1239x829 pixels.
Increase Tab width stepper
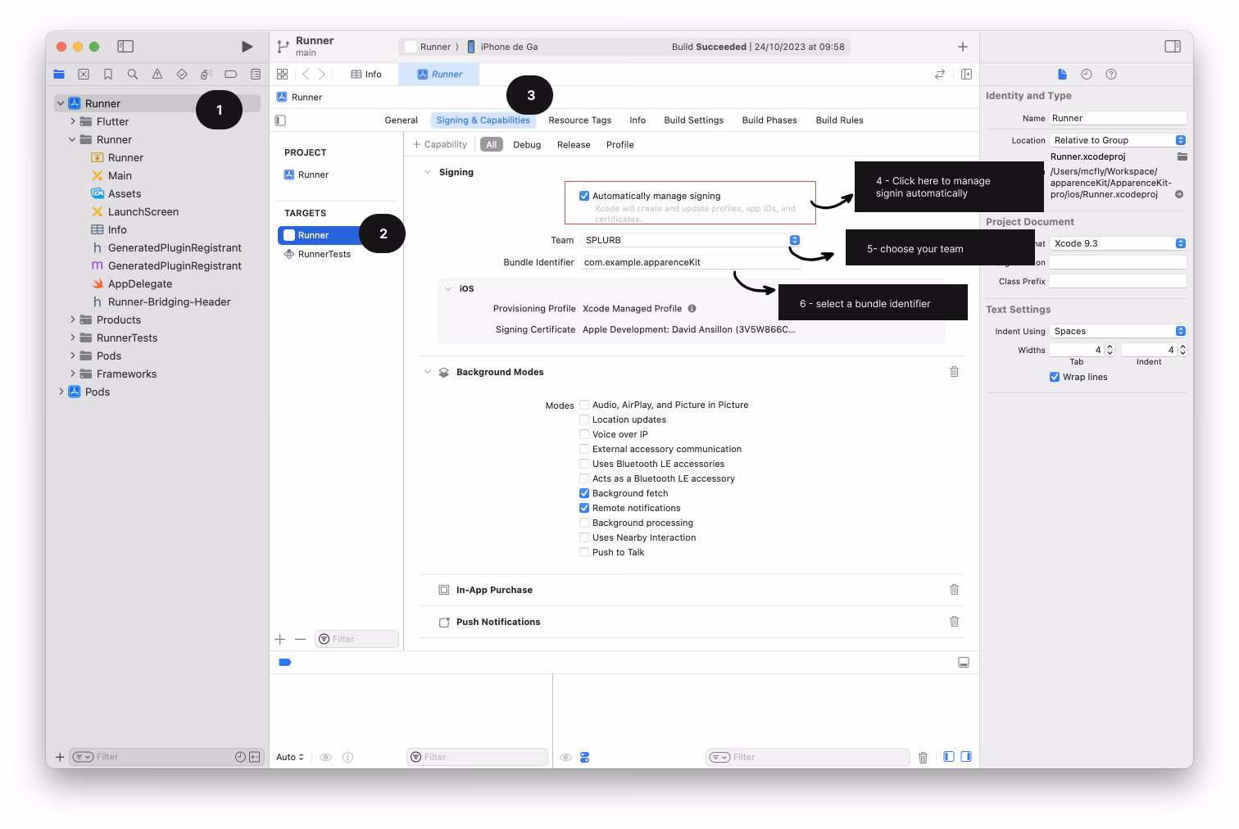point(1110,347)
